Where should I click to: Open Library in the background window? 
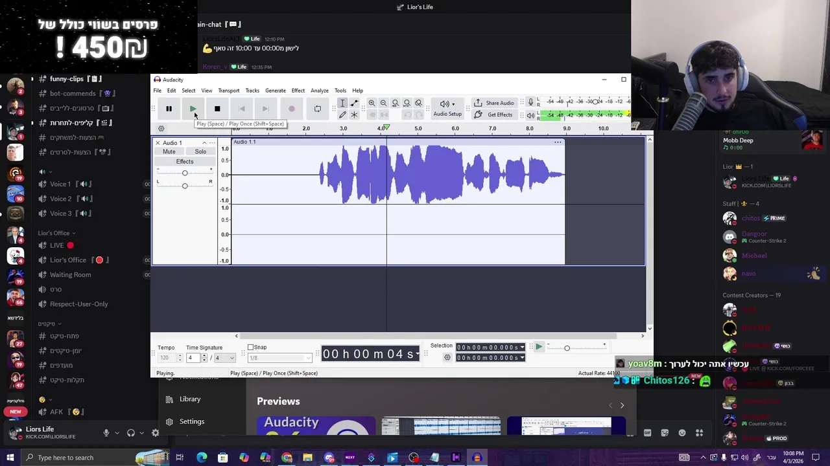click(190, 399)
